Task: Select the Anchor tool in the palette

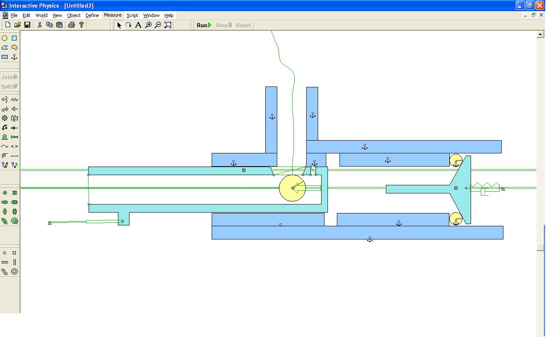Action: coord(14,57)
